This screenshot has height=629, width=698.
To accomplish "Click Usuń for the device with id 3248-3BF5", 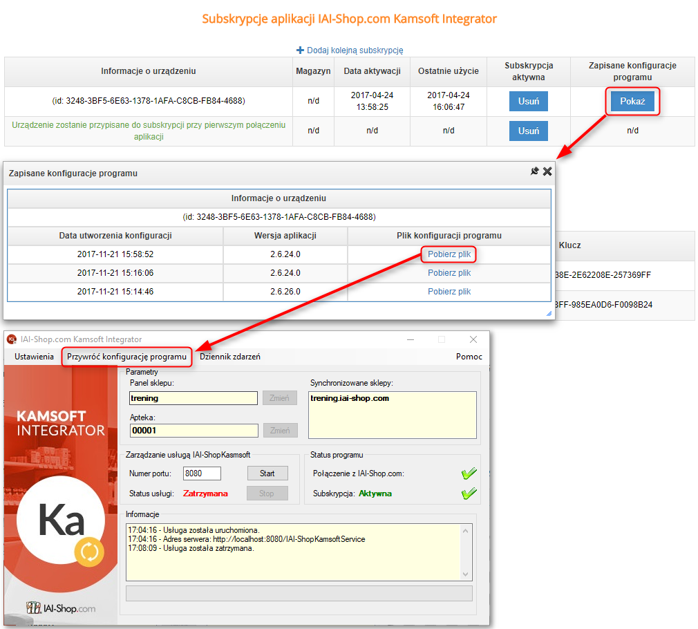I will coord(529,102).
